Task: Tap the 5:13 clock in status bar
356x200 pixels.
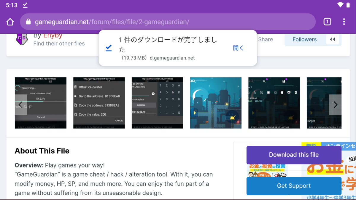Action: 12,5
